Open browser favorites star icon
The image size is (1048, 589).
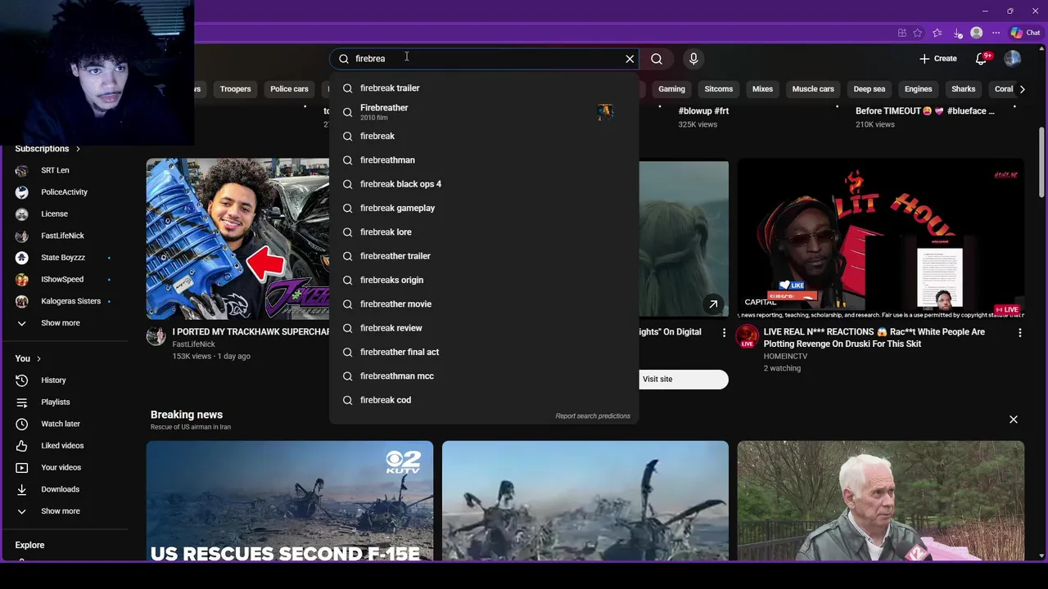918,33
